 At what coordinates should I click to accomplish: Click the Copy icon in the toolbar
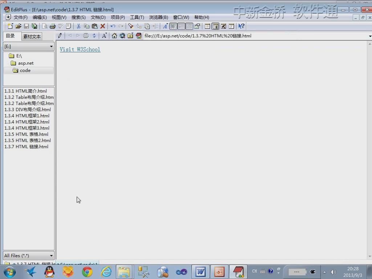tap(86, 26)
